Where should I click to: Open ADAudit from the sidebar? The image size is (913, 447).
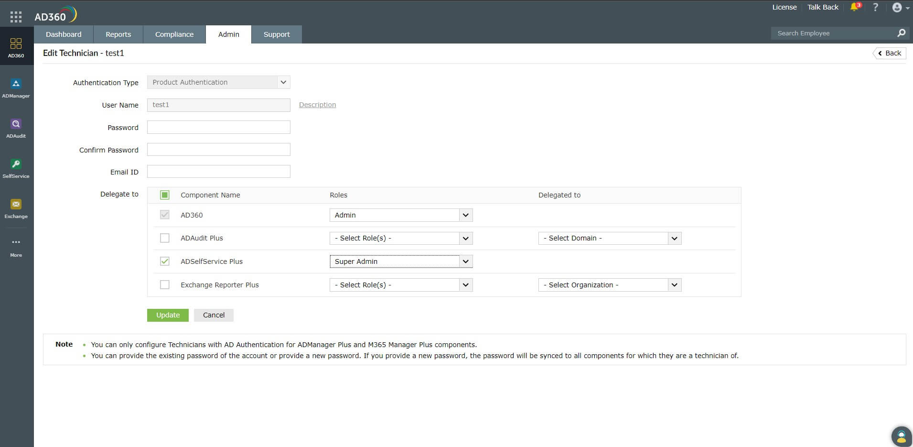pyautogui.click(x=16, y=128)
